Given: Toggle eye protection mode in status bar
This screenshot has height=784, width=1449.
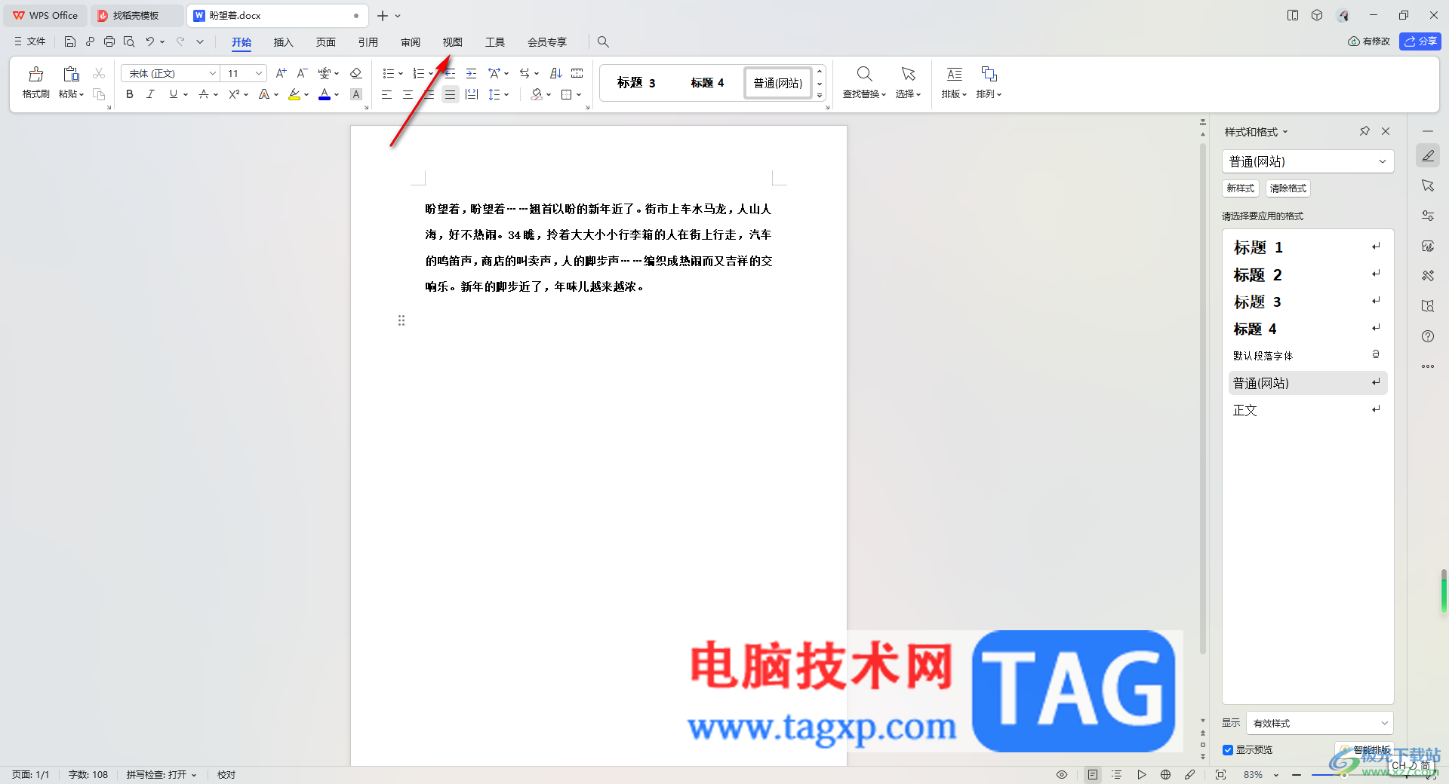Looking at the screenshot, I should [1062, 774].
